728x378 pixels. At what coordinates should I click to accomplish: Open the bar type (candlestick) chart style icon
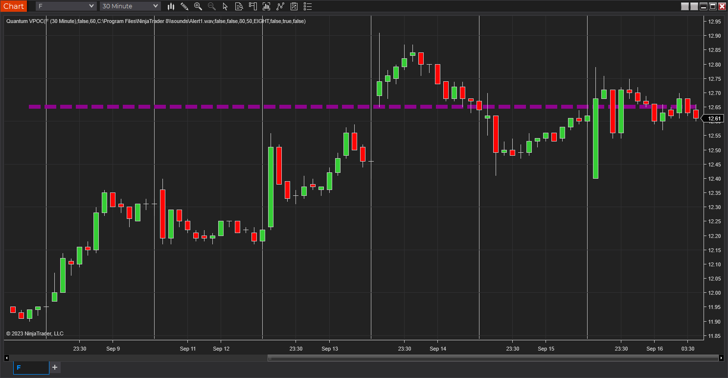(x=171, y=6)
